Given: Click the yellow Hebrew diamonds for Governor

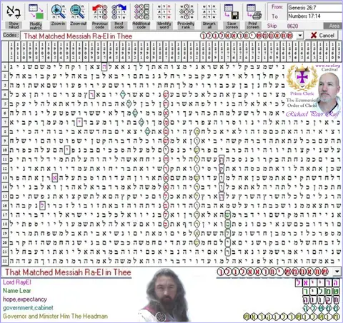Looking at the screenshot, I should coord(292,317).
